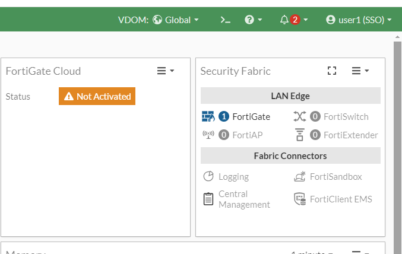Viewport: 402px width, 254px height.
Task: Click the FortiAP antenna icon
Action: [x=208, y=135]
